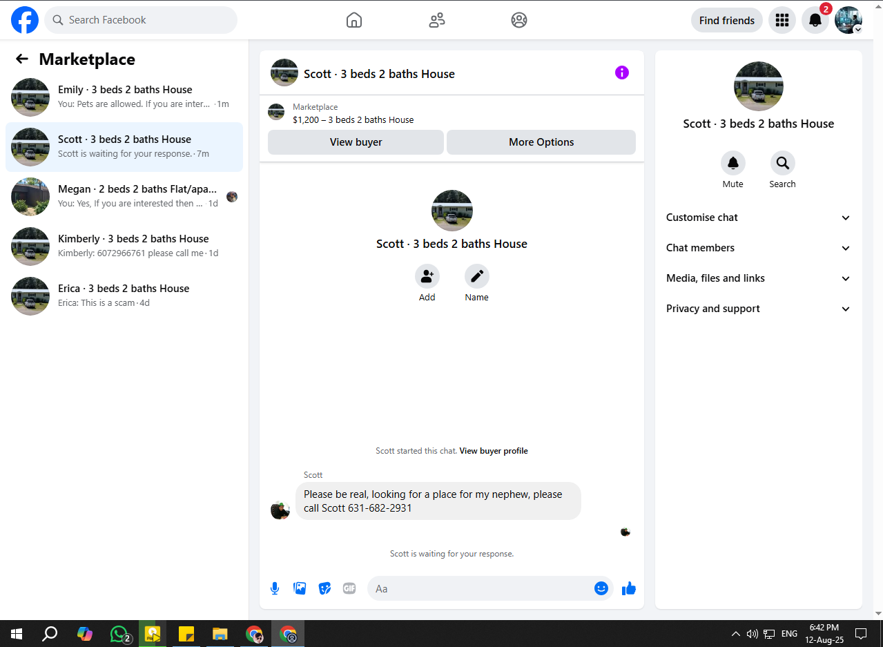Click the Add people icon
The image size is (883, 647).
pos(427,276)
